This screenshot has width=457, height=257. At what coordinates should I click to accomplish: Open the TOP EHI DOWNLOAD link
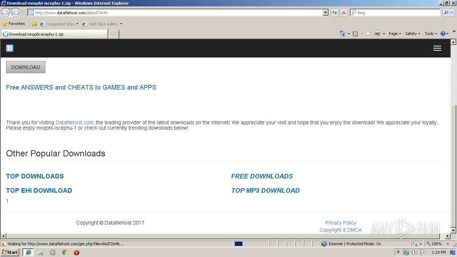pos(39,191)
